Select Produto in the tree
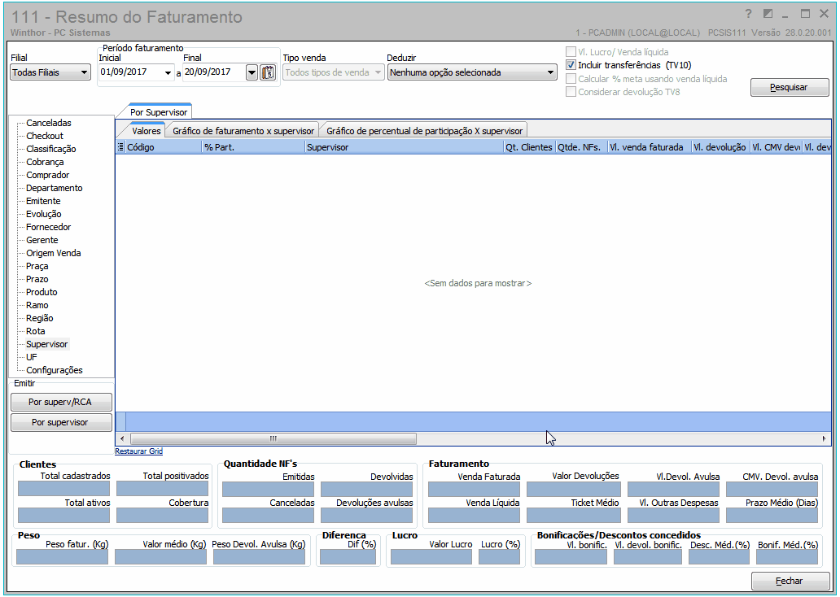The width and height of the screenshot is (840, 597). [x=42, y=292]
